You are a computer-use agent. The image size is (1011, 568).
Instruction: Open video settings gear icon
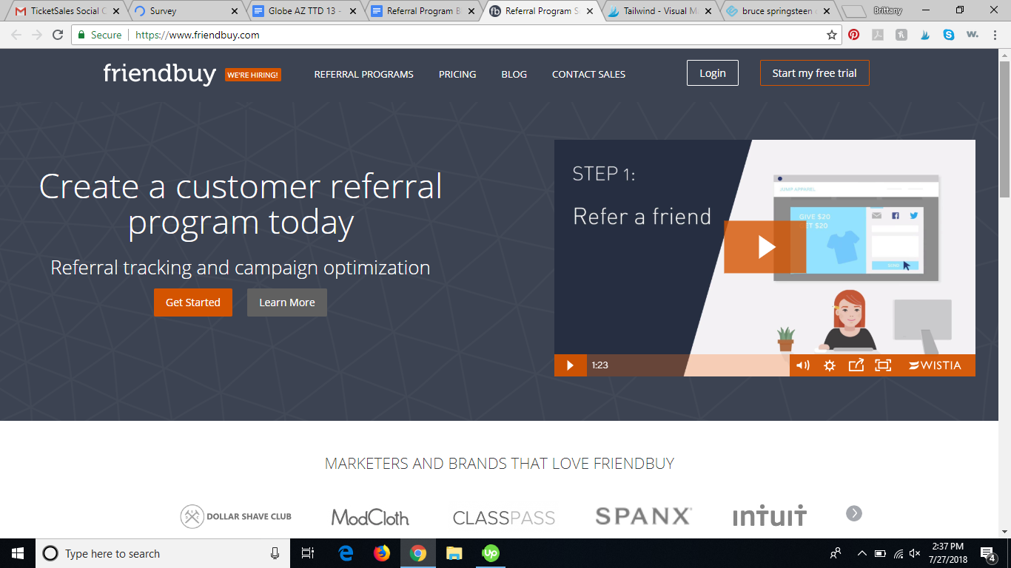830,365
